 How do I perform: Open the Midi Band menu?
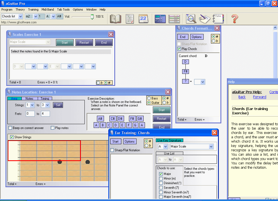[48, 10]
